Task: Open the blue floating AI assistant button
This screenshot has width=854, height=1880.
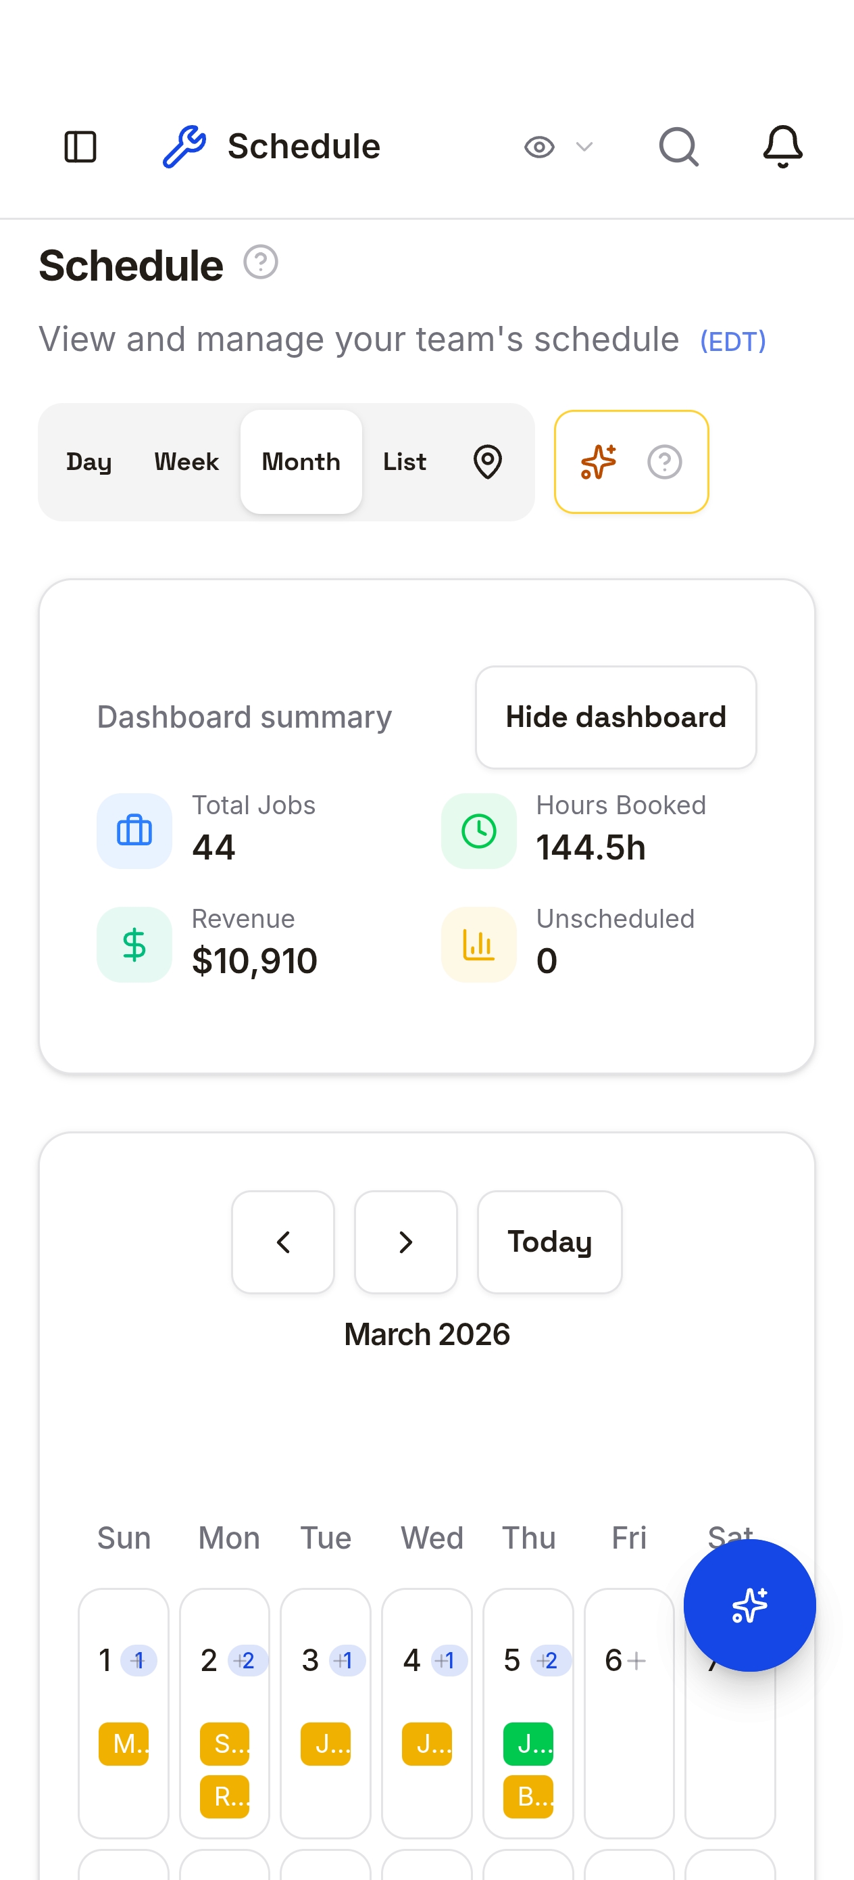Action: point(749,1605)
